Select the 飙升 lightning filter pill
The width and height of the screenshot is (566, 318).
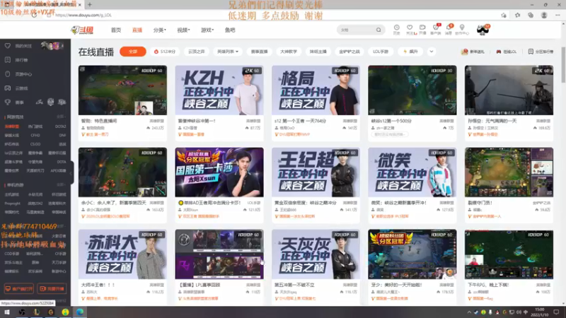[410, 52]
